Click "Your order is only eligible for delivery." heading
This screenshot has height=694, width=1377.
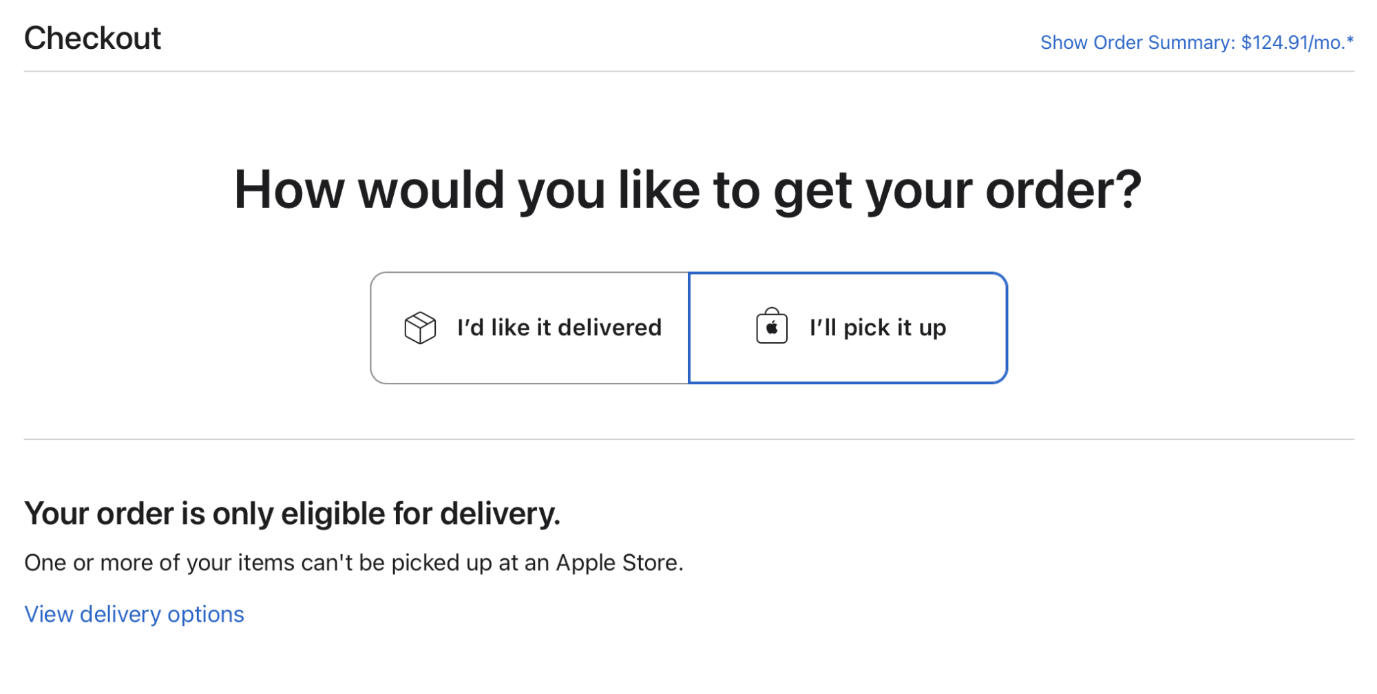click(x=293, y=514)
